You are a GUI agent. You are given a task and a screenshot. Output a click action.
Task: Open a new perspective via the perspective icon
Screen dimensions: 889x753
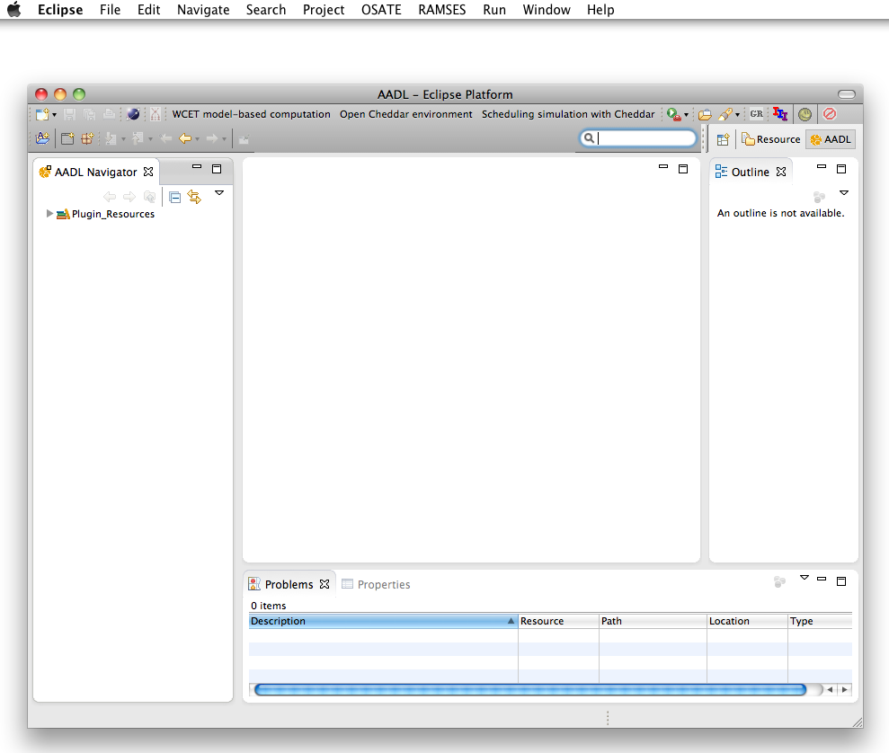[724, 138]
